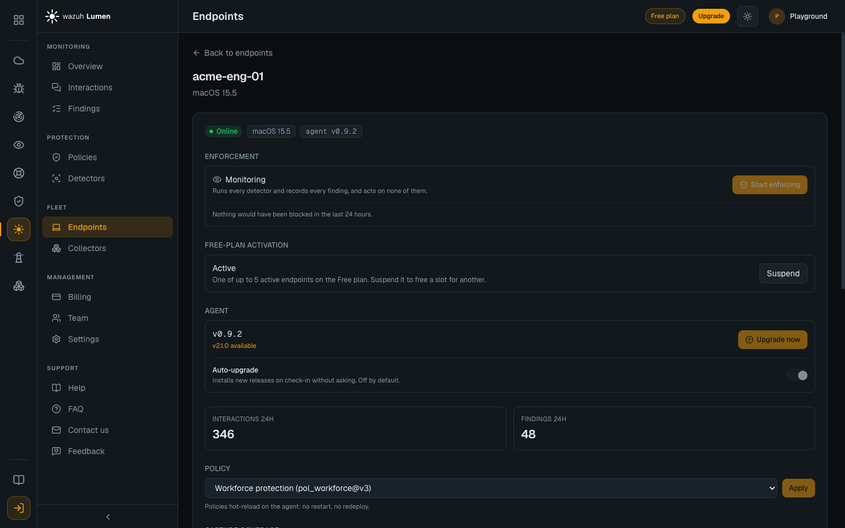The image size is (845, 528).
Task: Select Endpoints in the Fleet section
Action: point(107,227)
